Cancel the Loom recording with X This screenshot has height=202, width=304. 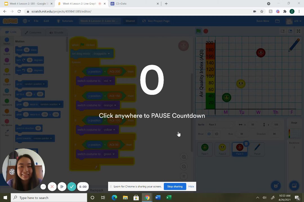point(52,187)
